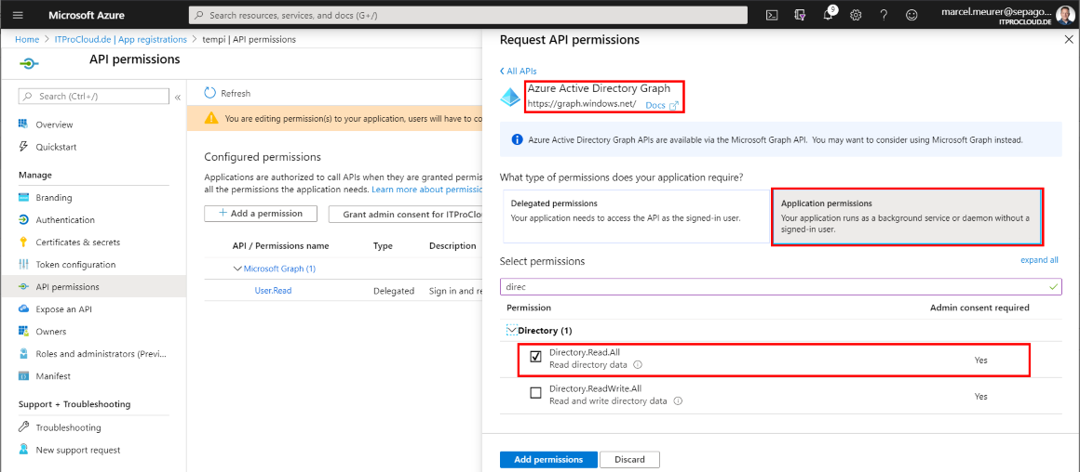Click the Manifest icon in the sidebar
Viewport: 1080px width, 472px height.
(x=23, y=375)
